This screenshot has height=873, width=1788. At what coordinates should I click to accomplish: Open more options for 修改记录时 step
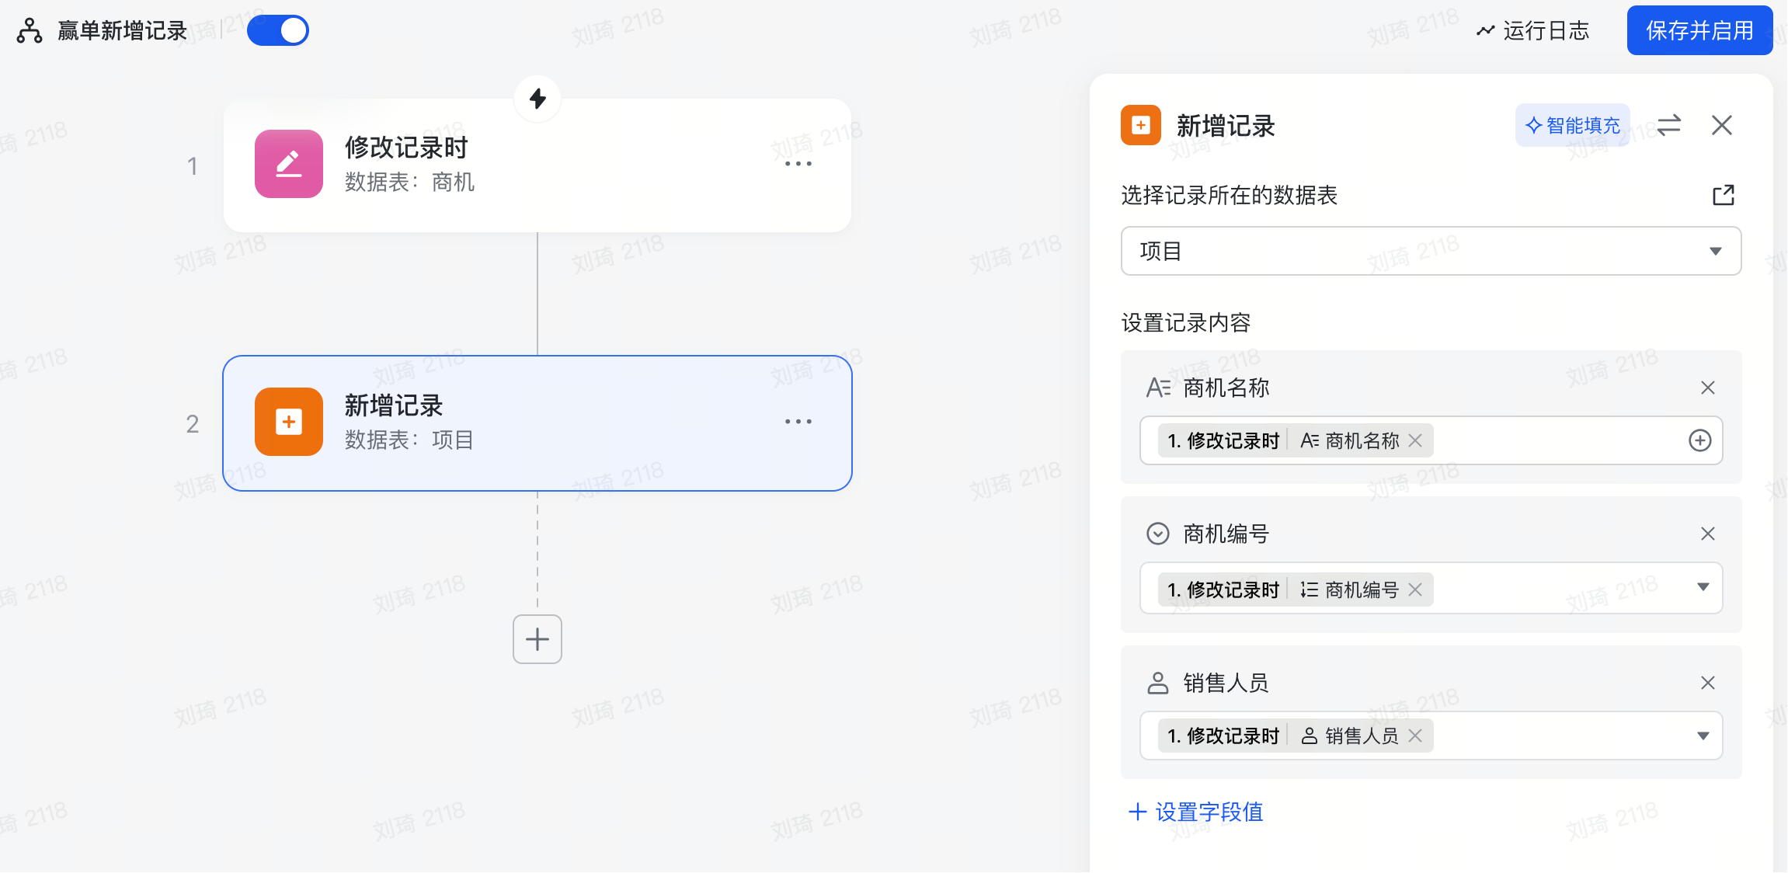798,164
